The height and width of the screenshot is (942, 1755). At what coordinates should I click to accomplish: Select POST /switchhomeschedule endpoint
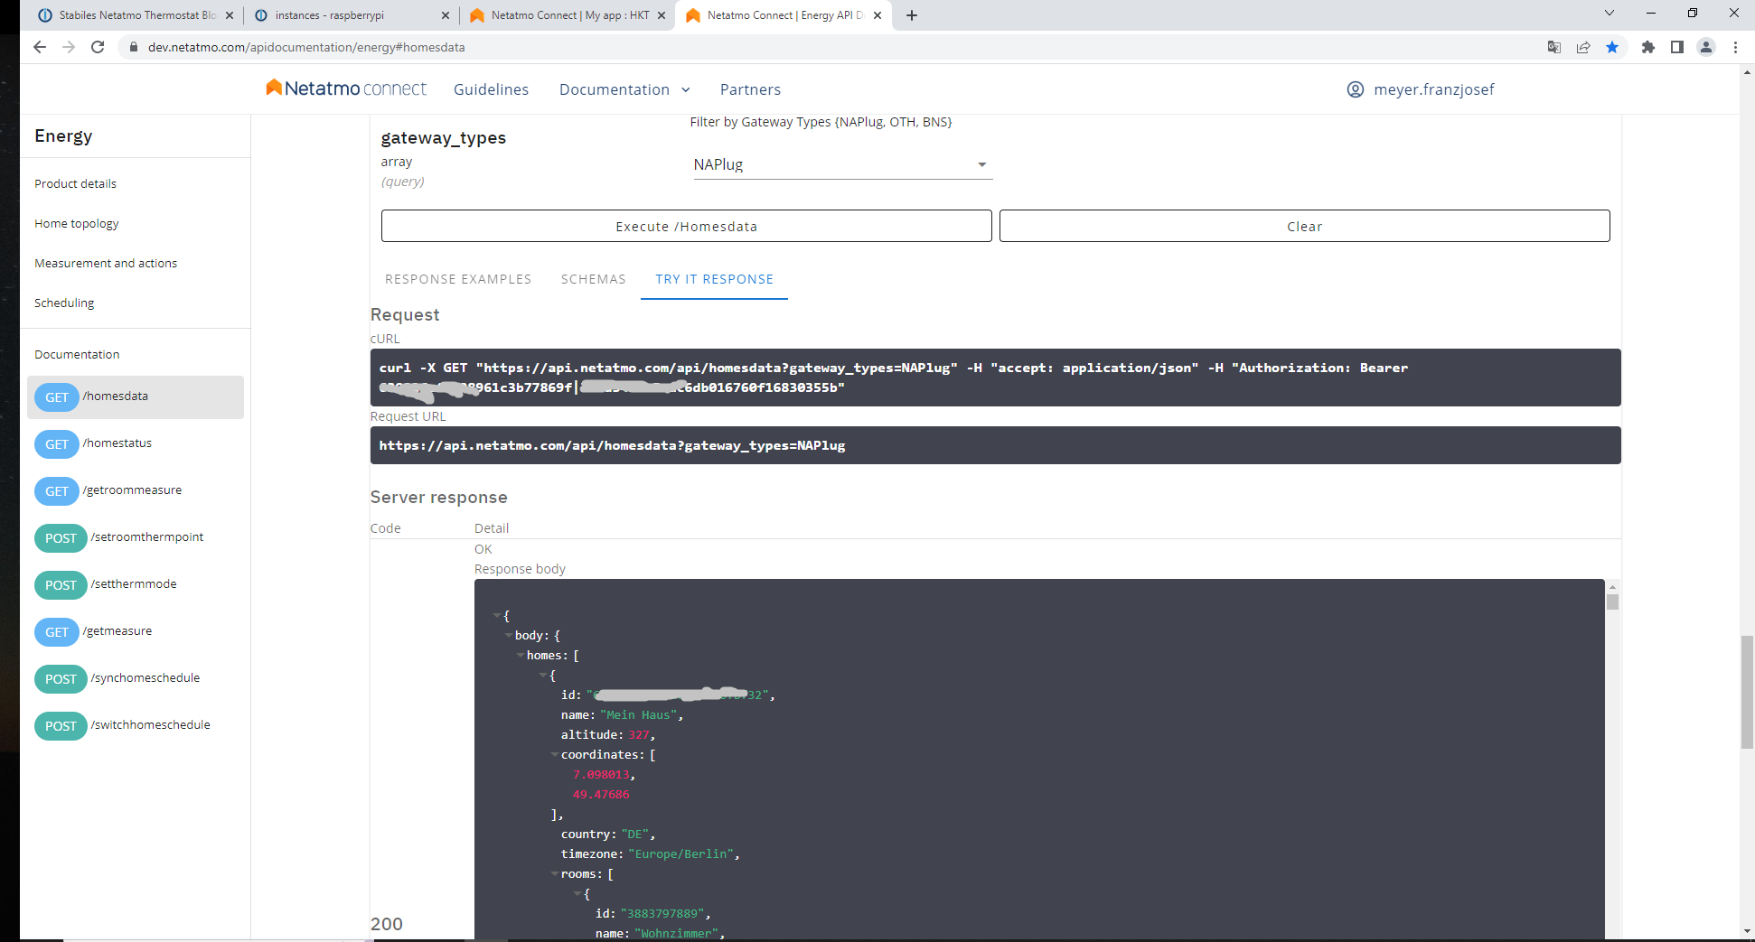click(136, 725)
